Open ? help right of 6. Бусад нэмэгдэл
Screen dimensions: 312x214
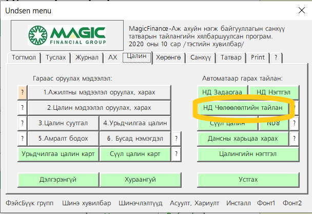click(x=177, y=139)
